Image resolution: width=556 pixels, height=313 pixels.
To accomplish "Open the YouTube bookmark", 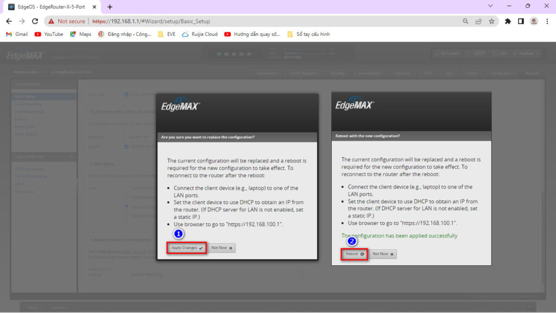I will 49,34.
